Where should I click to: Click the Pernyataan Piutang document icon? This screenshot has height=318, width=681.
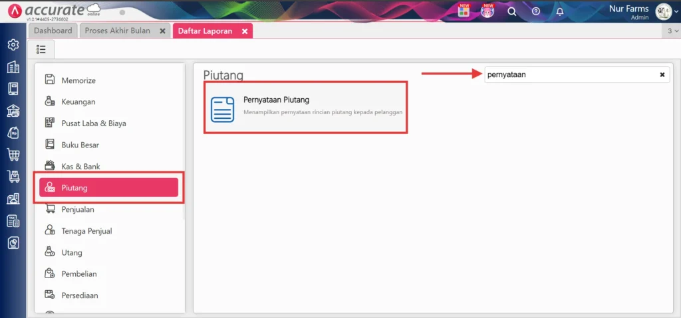(x=222, y=110)
